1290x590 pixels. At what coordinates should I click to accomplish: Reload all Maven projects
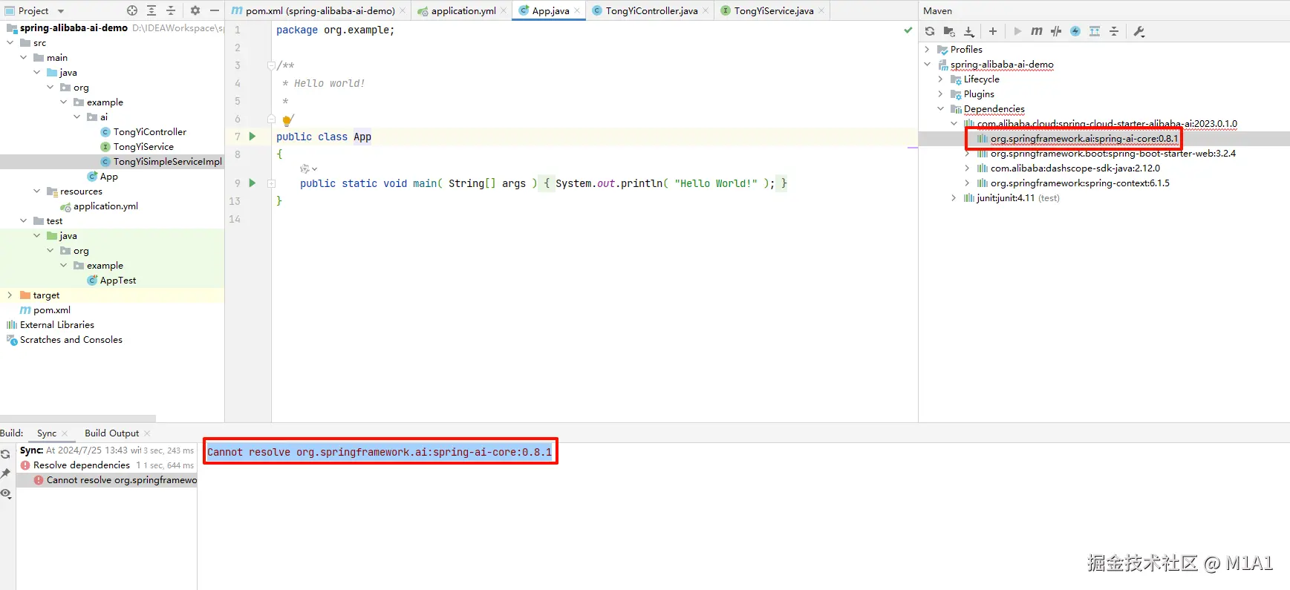pos(930,31)
